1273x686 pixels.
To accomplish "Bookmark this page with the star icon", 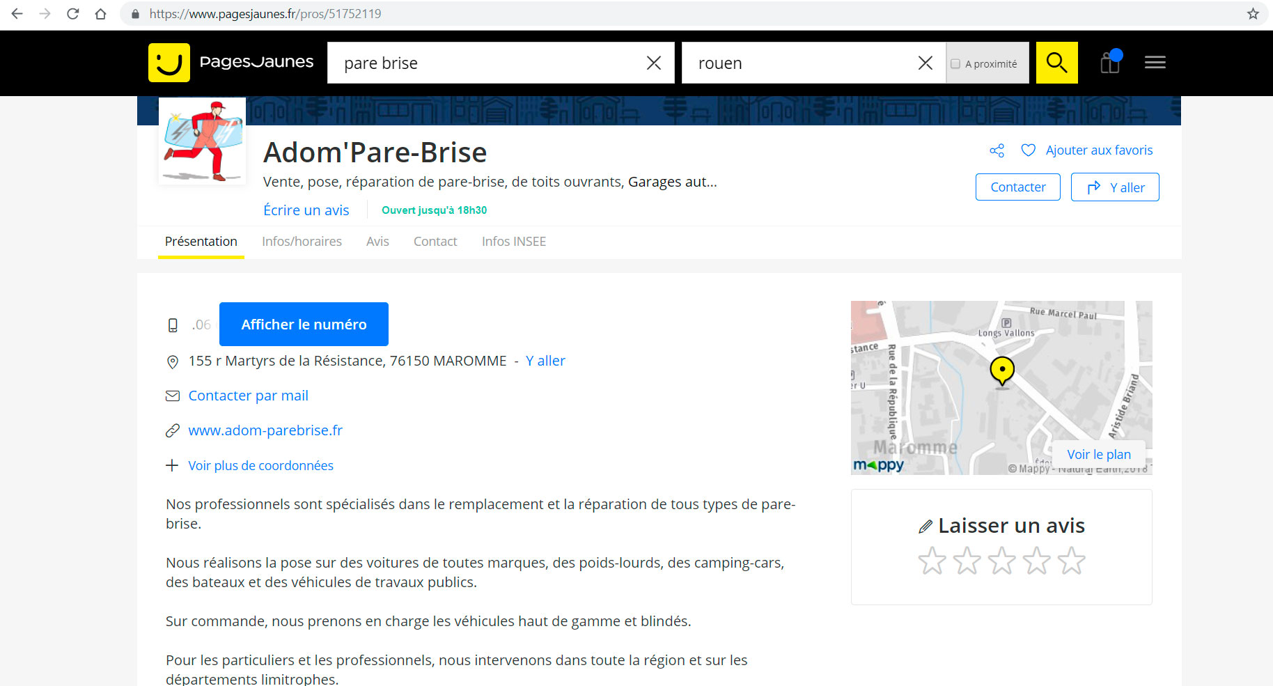I will click(1253, 14).
